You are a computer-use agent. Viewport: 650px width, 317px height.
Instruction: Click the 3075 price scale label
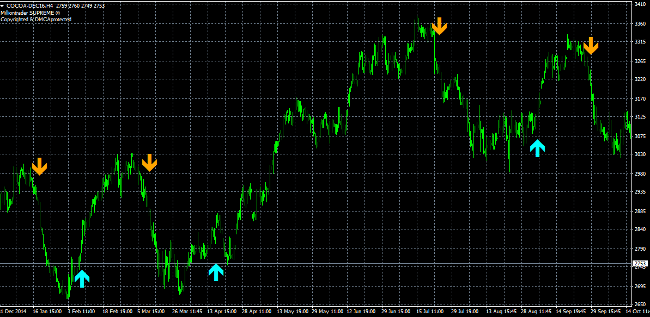[641, 136]
